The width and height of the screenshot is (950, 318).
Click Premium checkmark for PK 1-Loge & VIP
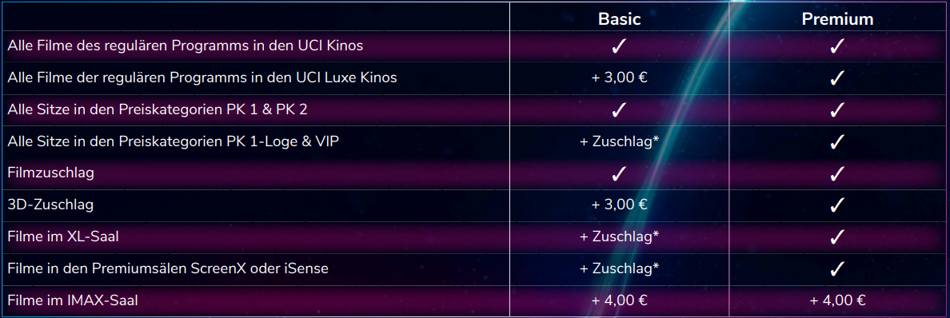coord(836,141)
